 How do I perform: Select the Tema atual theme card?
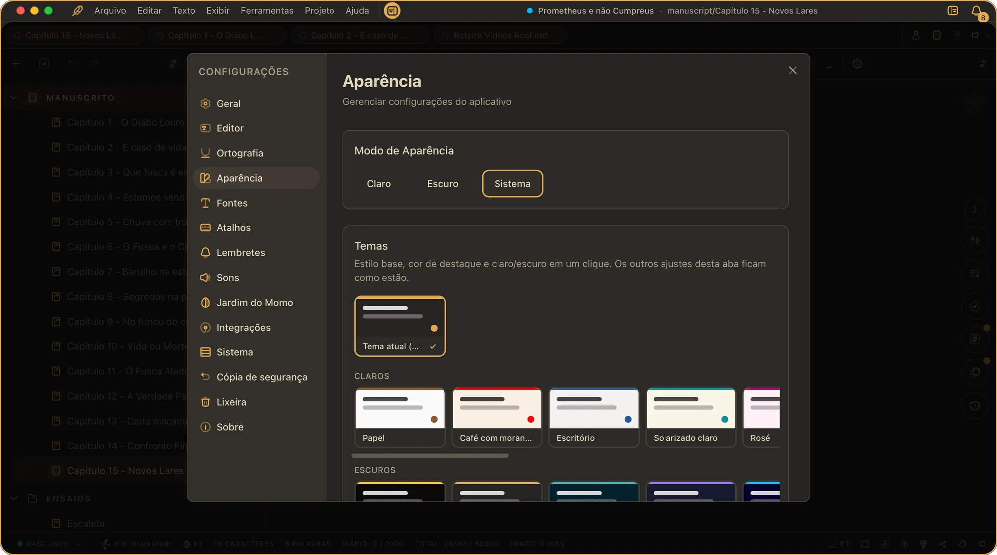coord(400,326)
